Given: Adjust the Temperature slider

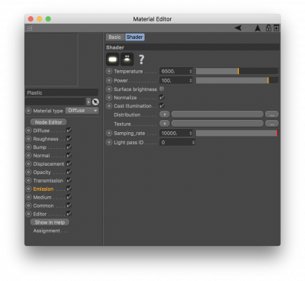Looking at the screenshot, I should [237, 71].
